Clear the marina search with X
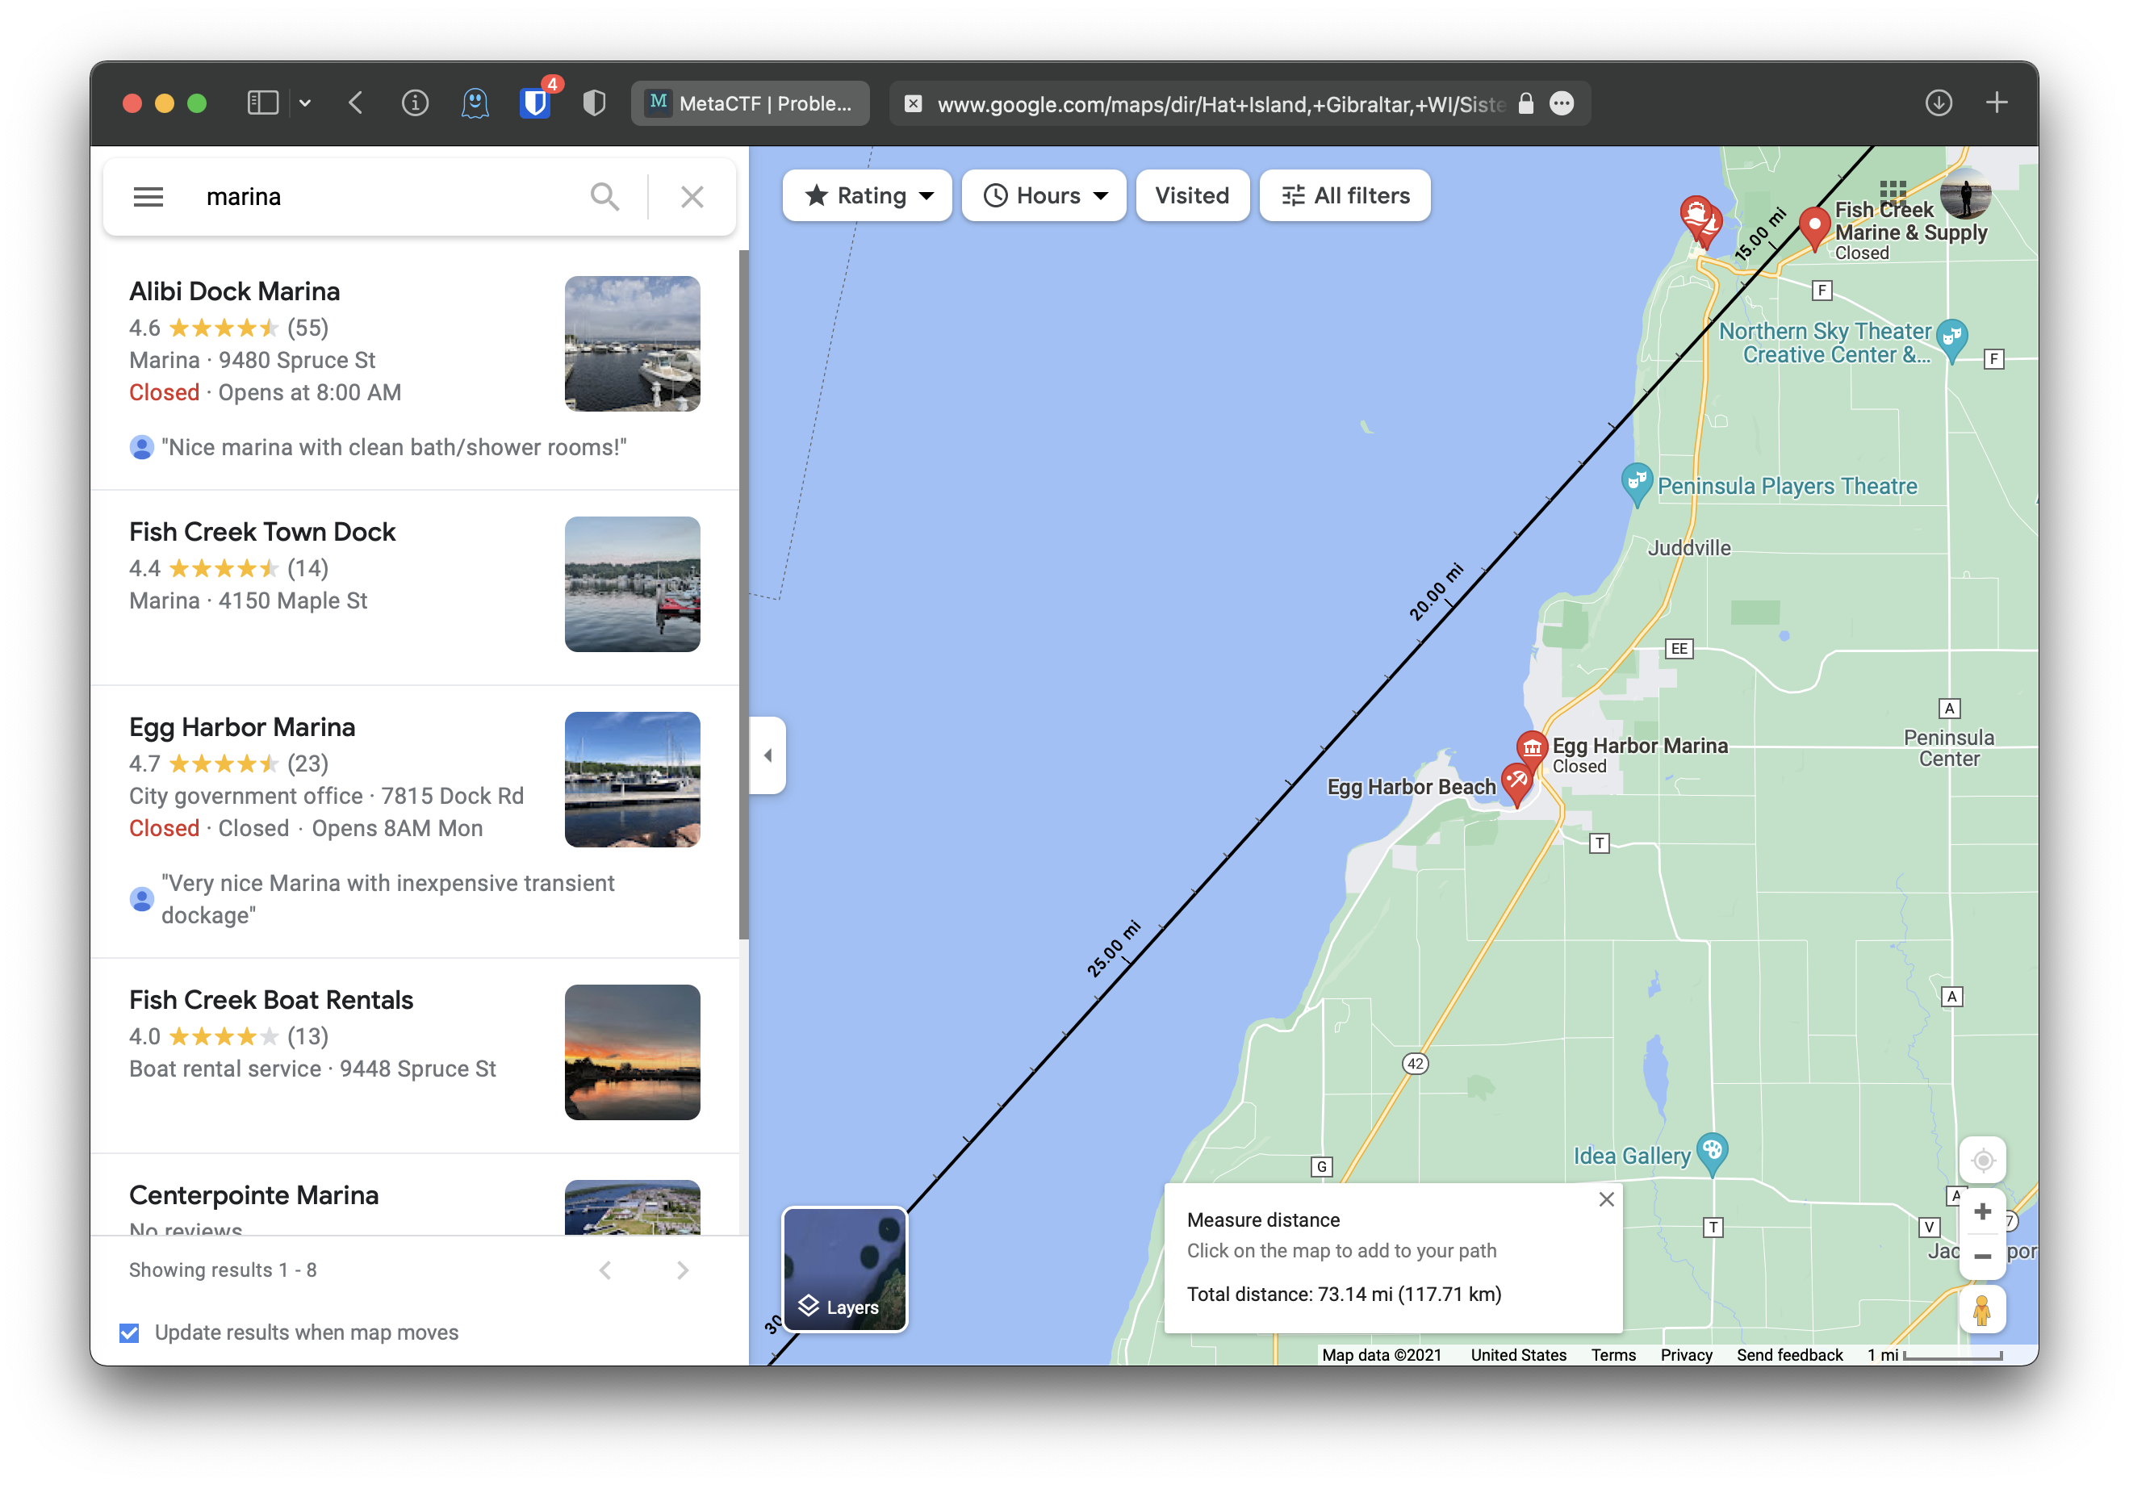 click(692, 197)
